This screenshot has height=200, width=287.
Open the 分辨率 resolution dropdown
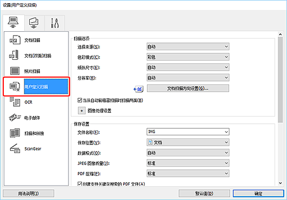tap(188, 78)
